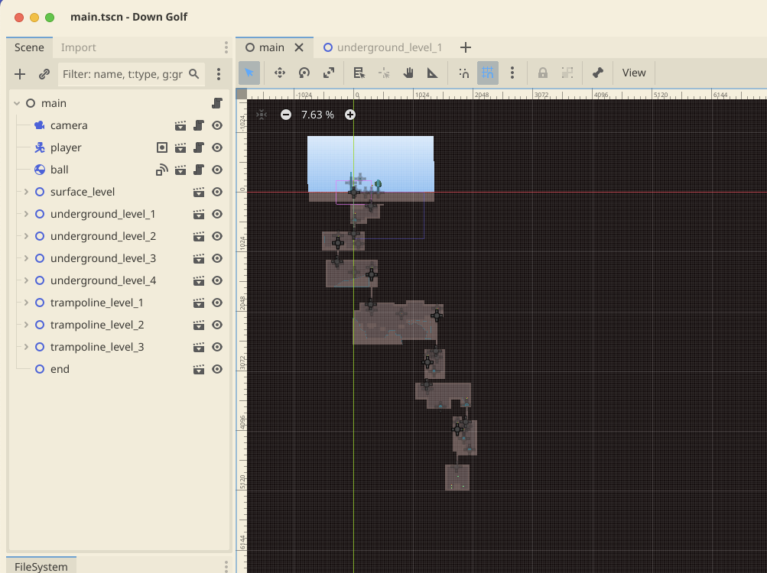Toggle visibility of underground_level_2
Image resolution: width=767 pixels, height=573 pixels.
coord(217,236)
